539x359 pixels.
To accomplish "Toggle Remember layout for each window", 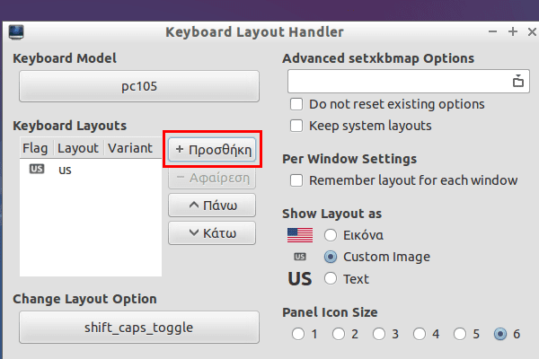I will click(296, 180).
